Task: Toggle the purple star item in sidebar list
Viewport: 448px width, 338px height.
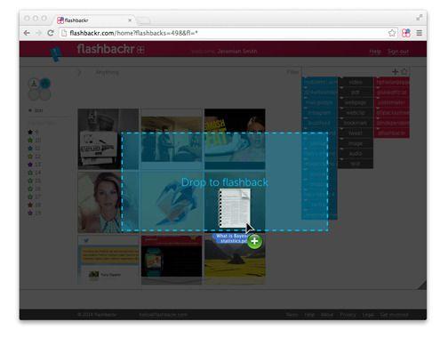Action: 30,164
